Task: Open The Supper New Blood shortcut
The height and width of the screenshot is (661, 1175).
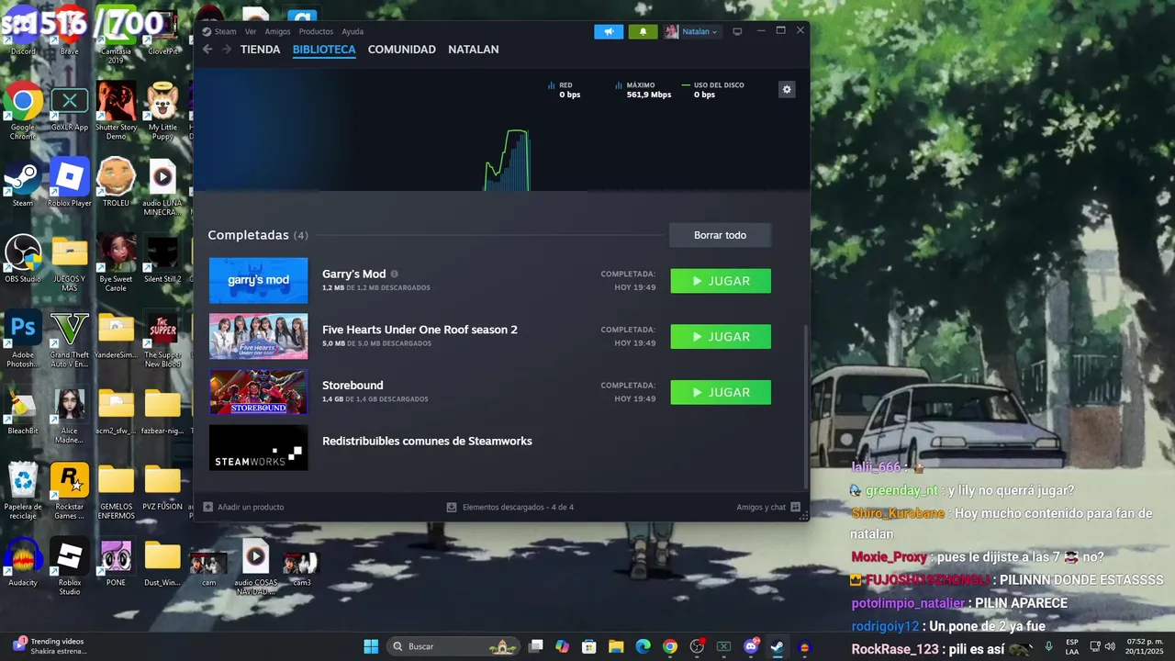Action: (x=162, y=340)
